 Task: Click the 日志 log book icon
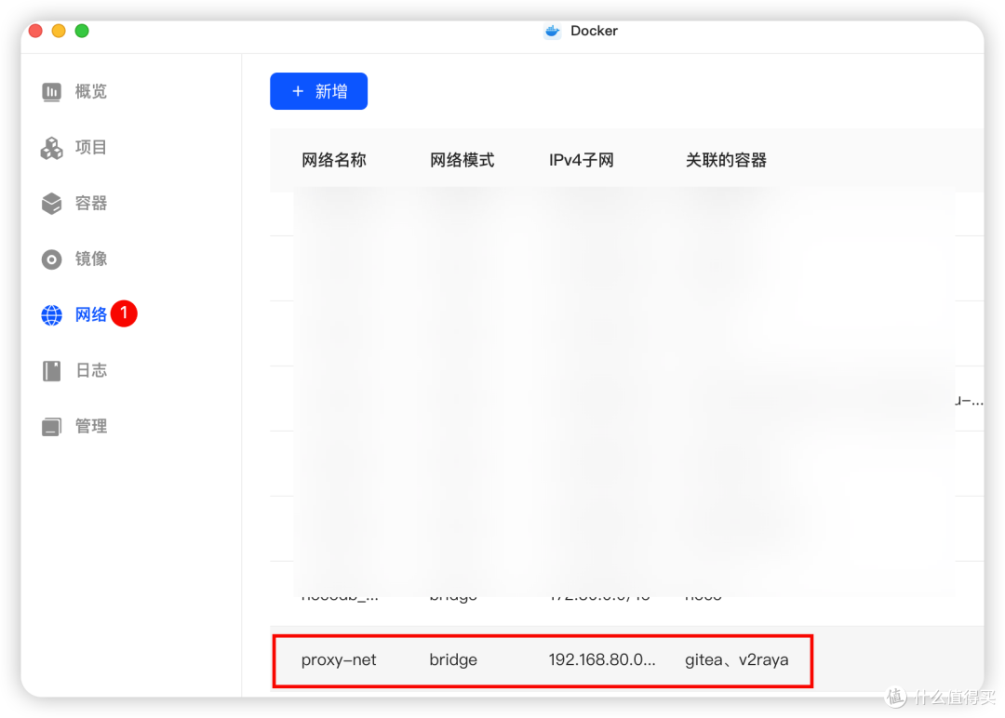click(x=51, y=370)
